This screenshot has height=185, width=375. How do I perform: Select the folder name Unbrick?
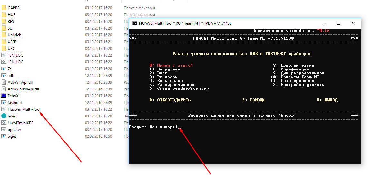click(x=14, y=35)
